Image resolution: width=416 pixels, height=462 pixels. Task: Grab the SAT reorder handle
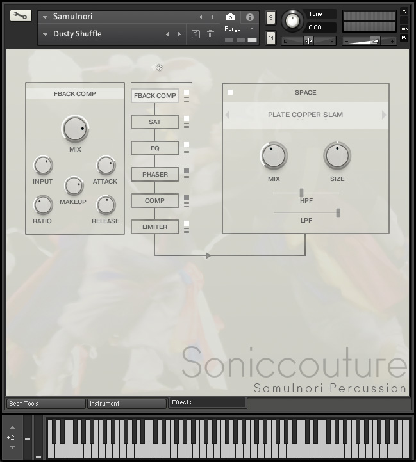187,126
